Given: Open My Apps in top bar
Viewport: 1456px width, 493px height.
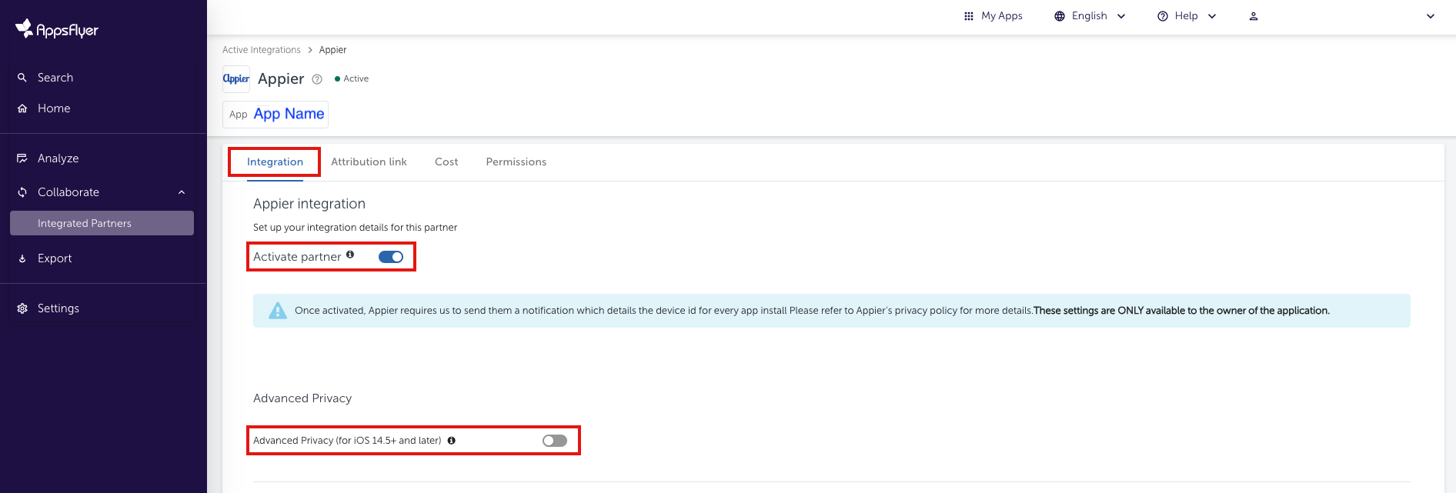Looking at the screenshot, I should click(1002, 16).
